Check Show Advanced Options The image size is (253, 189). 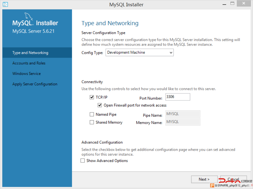pos(83,161)
